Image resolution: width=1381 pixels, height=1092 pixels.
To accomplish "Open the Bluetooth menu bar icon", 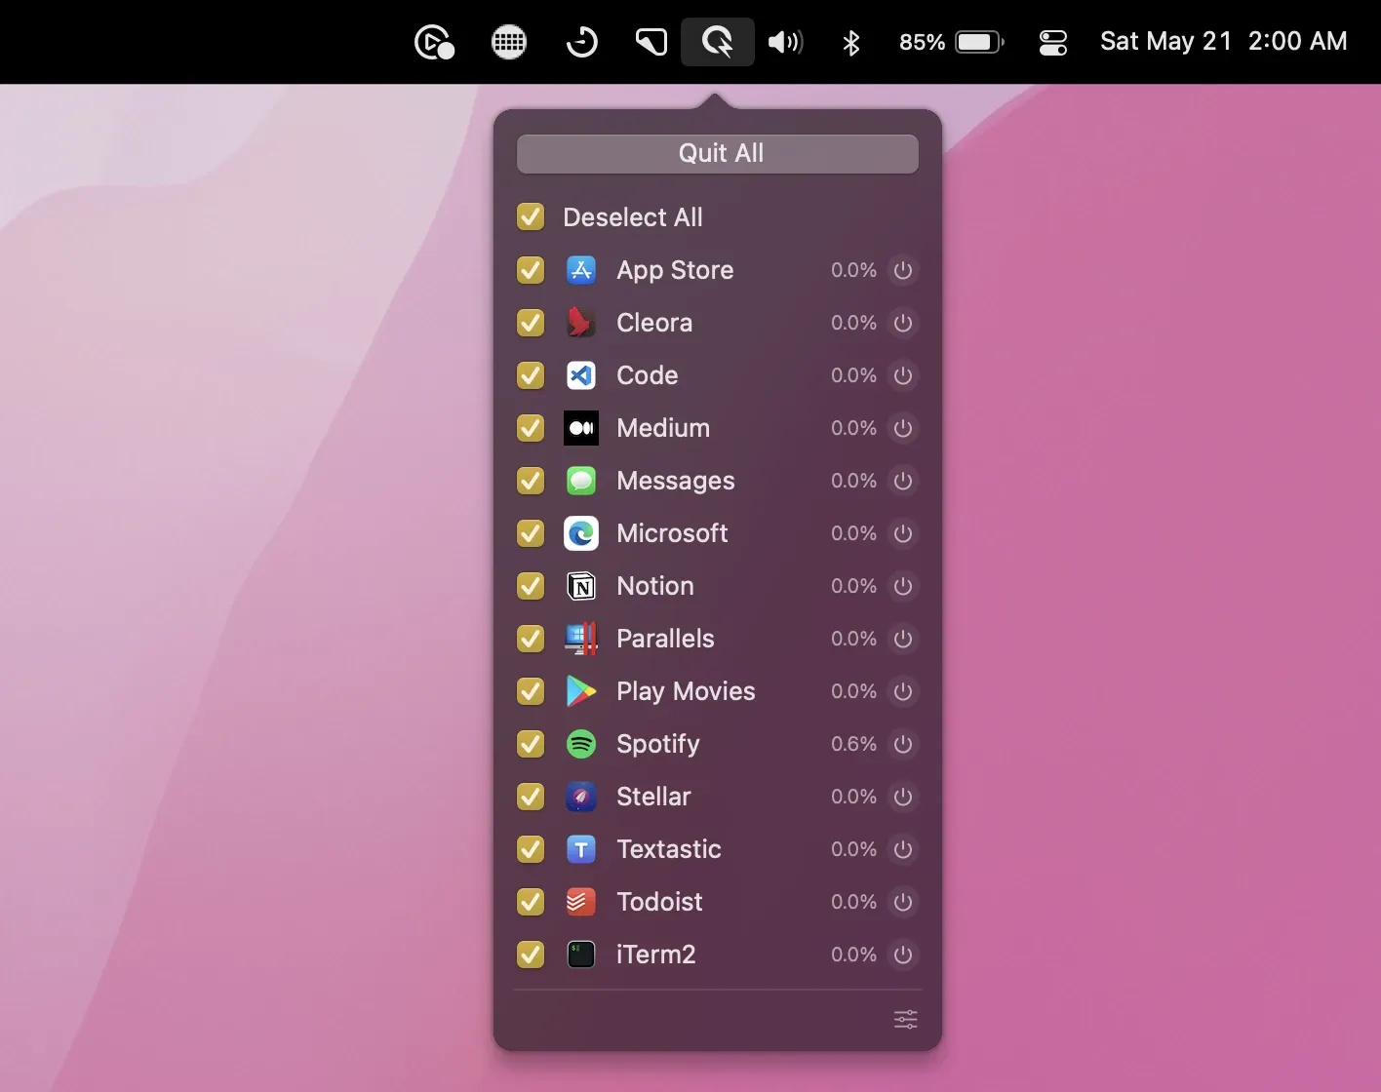I will (850, 42).
